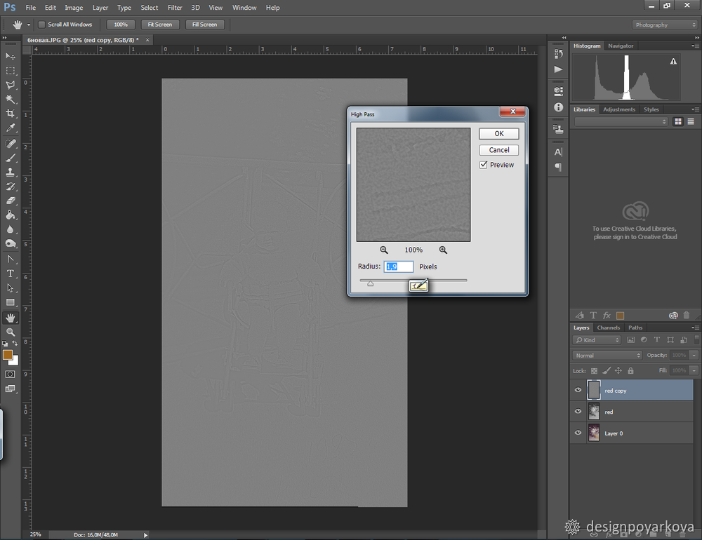Select the History Brush tool
Image resolution: width=702 pixels, height=540 pixels.
11,186
